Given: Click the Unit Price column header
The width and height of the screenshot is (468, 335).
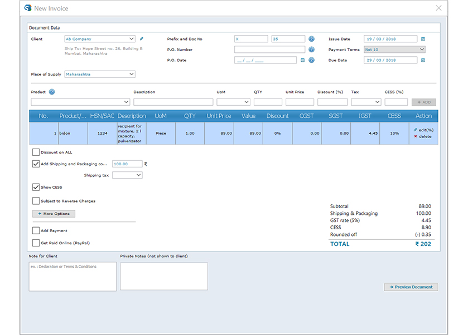Looking at the screenshot, I should 219,116.
